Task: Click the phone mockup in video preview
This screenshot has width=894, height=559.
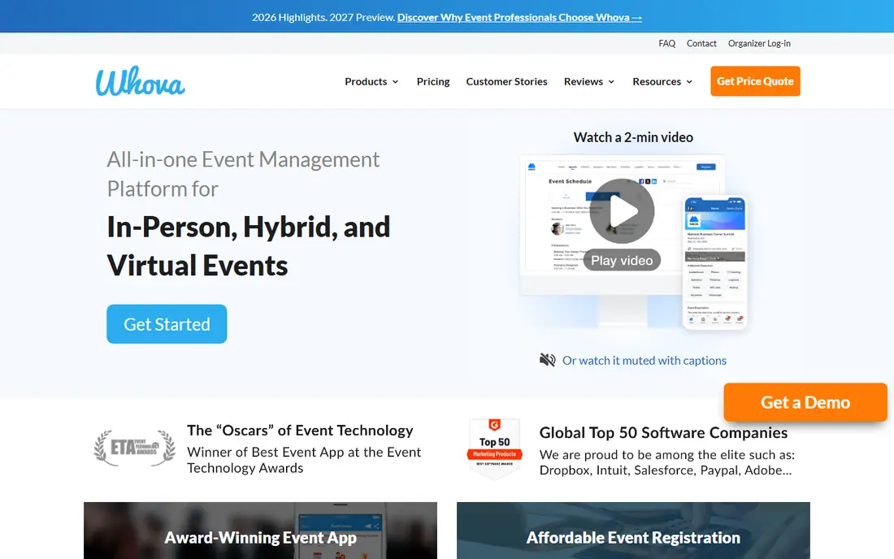Action: point(714,262)
